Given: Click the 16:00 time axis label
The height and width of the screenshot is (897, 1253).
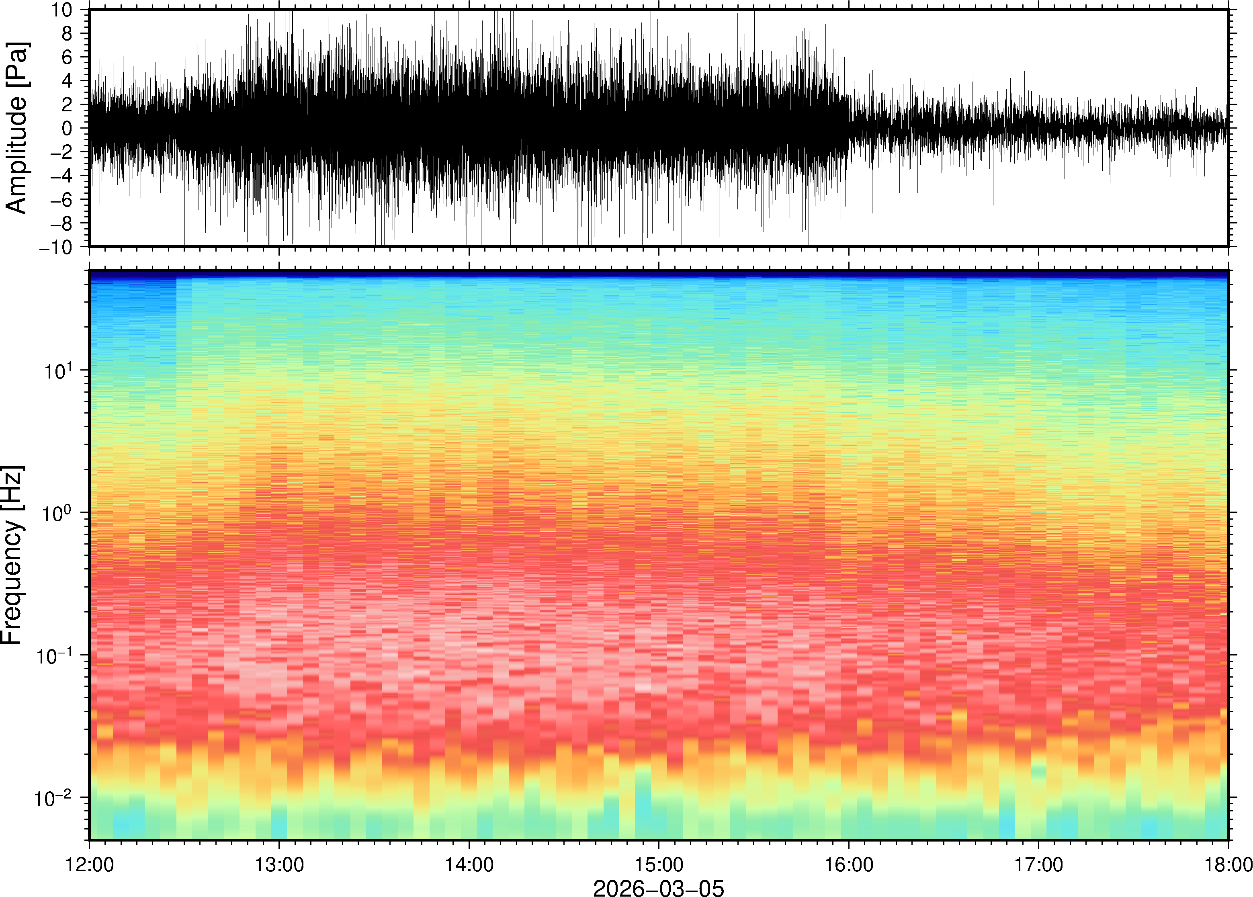Looking at the screenshot, I should click(x=849, y=864).
